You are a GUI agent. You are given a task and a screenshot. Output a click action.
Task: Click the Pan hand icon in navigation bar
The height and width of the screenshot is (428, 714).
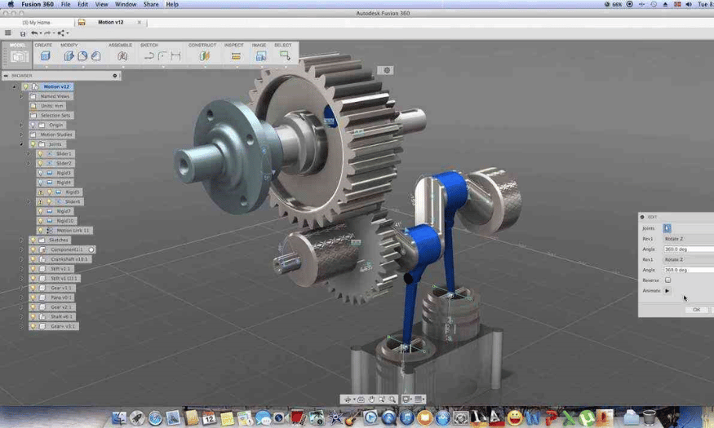pos(371,399)
